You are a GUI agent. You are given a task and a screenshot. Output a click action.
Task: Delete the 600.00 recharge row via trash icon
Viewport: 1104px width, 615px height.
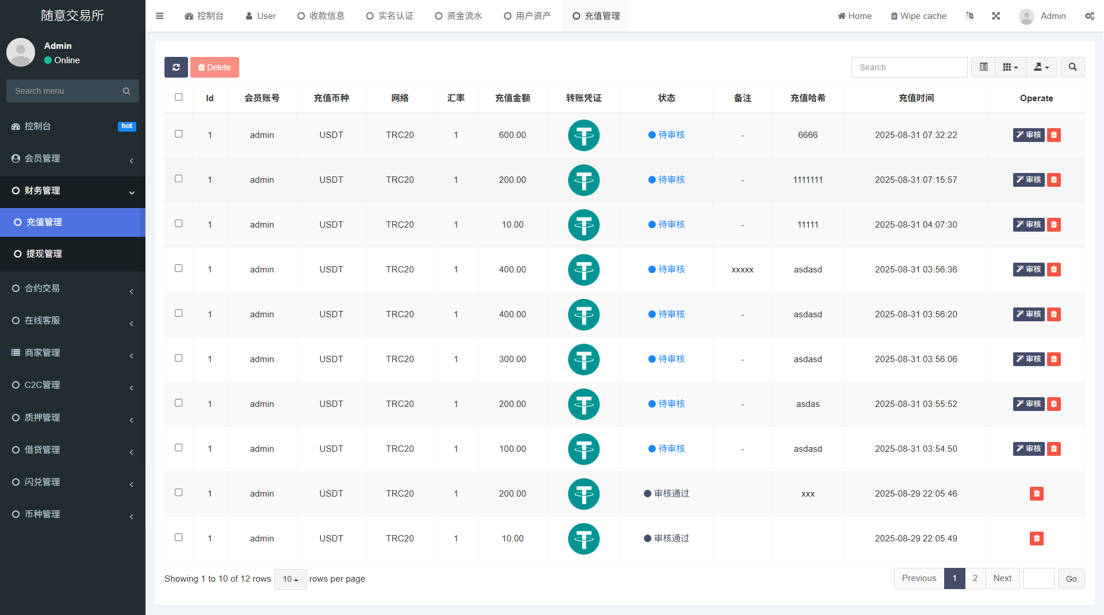click(1053, 135)
